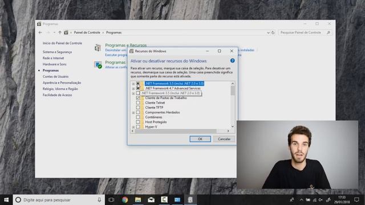Viewport: 365px width, 205px height.
Task: Click the Cortana circle icon in the taskbar
Action: tap(18, 200)
